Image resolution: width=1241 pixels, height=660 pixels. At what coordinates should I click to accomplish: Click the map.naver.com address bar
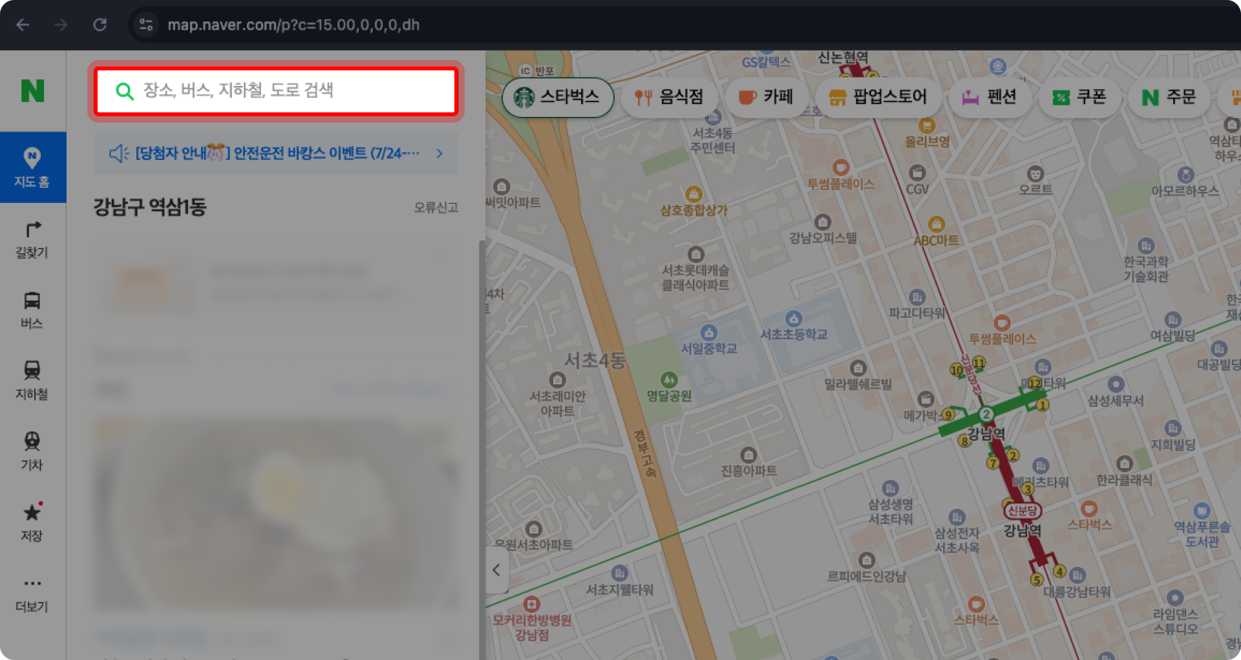pos(293,25)
